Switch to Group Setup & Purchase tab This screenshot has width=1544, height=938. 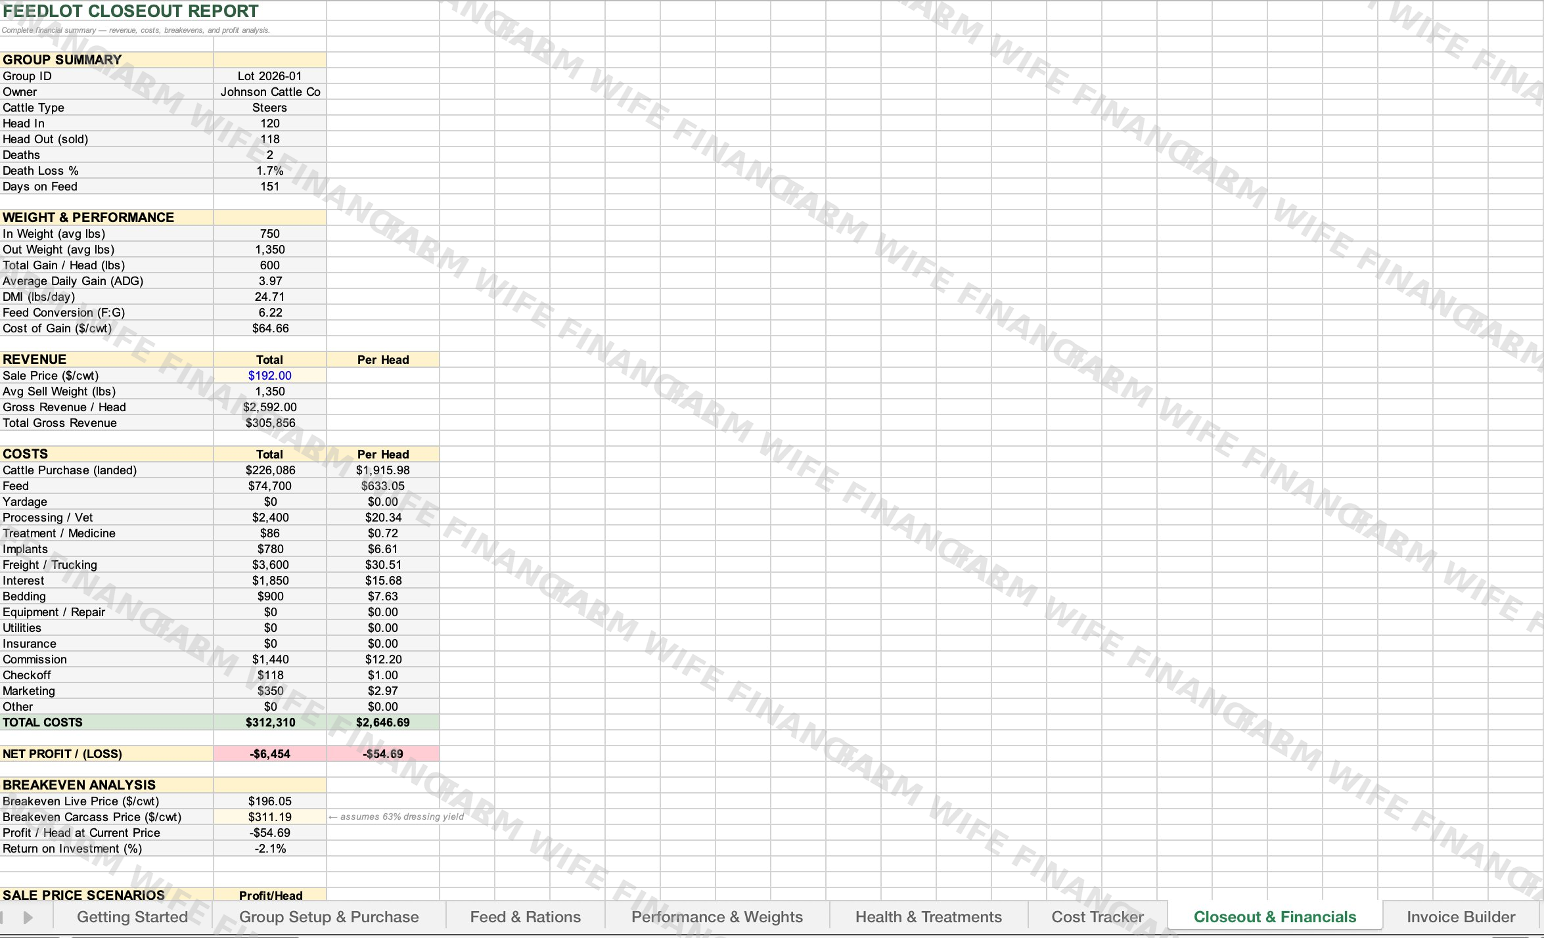point(329,916)
